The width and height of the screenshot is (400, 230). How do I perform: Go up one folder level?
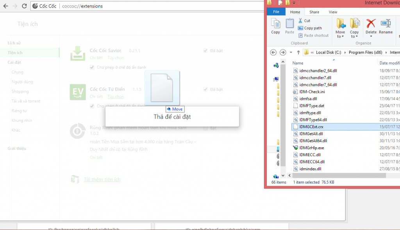pyautogui.click(x=298, y=52)
